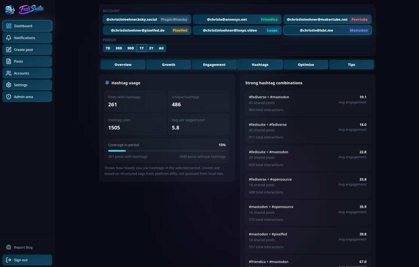The width and height of the screenshot is (419, 267).
Task: Click the Accounts people icon
Action: 9,73
